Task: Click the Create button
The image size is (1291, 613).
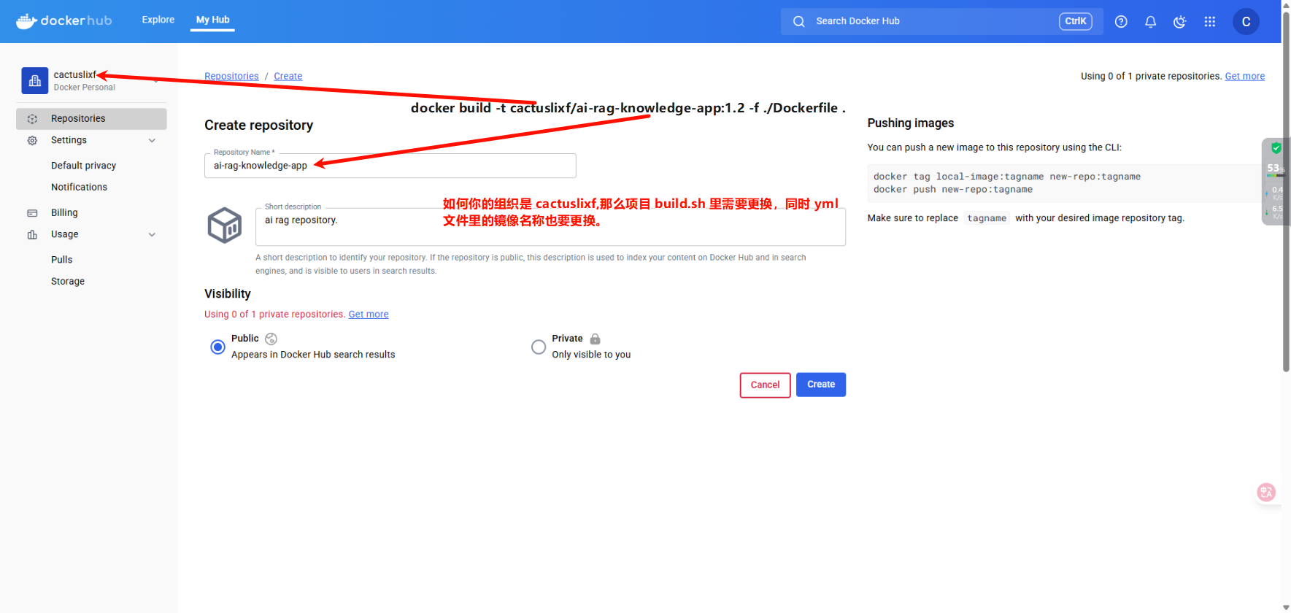Action: point(821,385)
